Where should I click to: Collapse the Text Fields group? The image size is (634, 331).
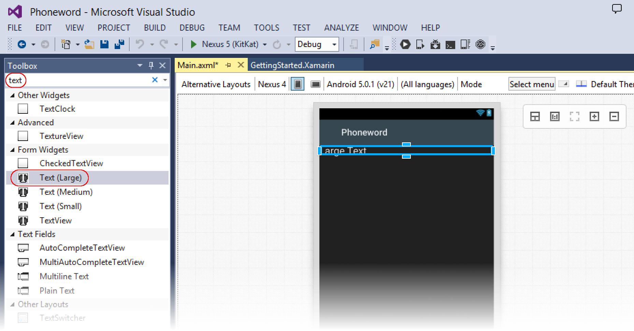click(x=13, y=234)
